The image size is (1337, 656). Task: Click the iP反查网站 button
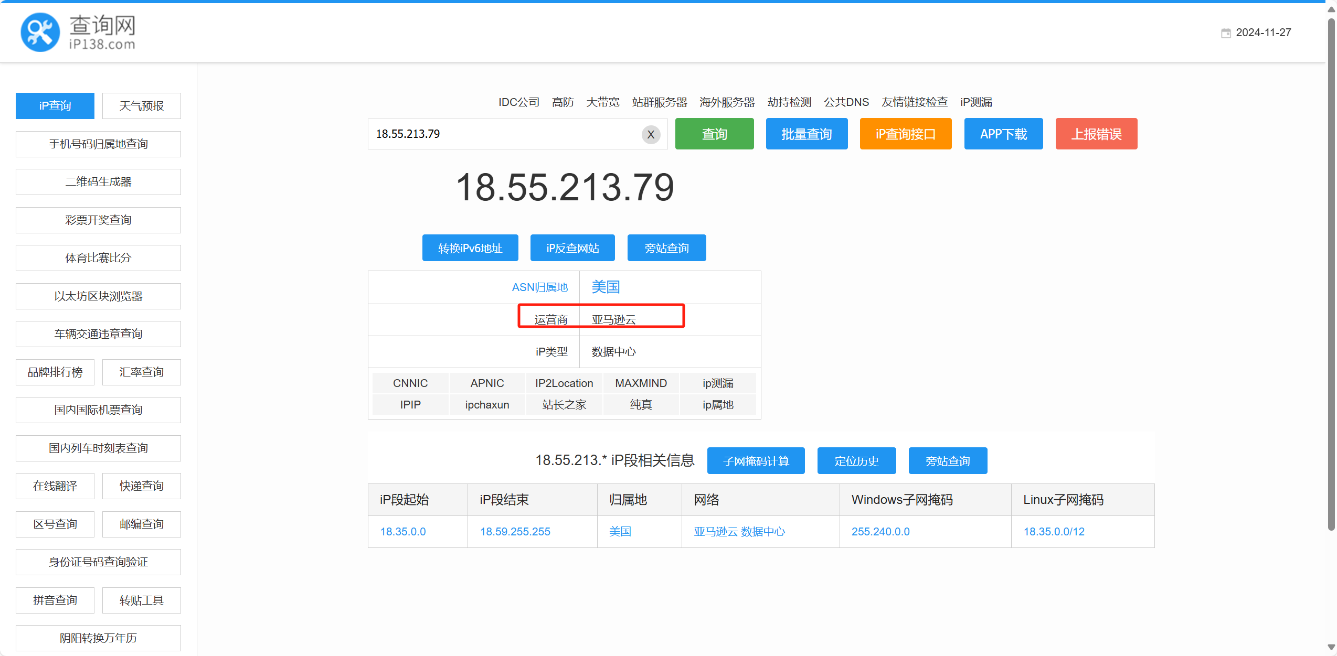[x=572, y=248]
